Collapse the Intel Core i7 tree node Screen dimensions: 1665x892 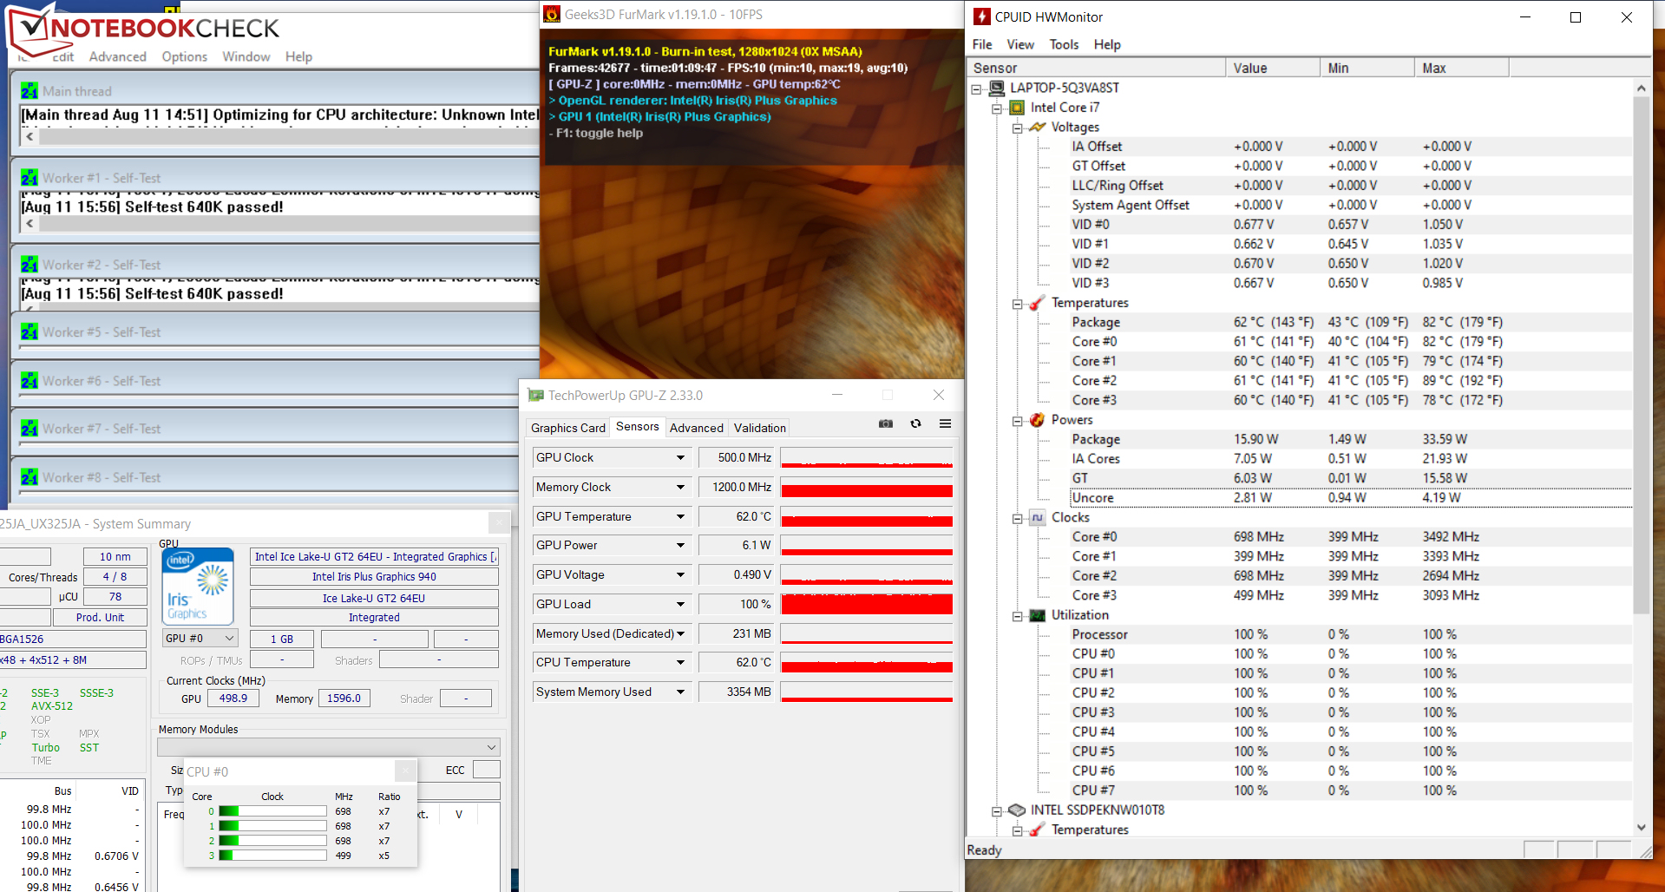pos(997,108)
